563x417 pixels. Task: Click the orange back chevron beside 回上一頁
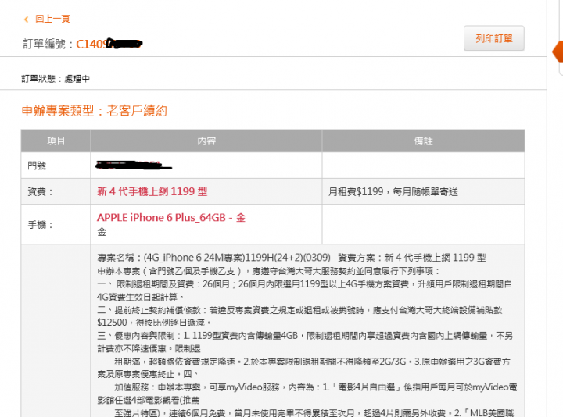point(27,20)
